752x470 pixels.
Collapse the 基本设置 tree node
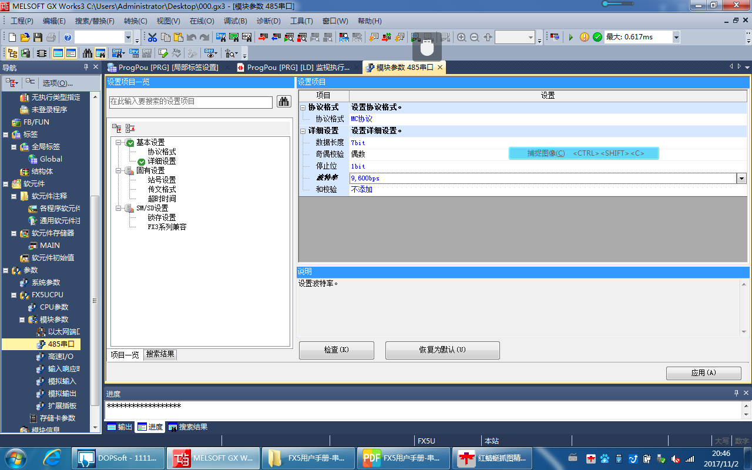coord(118,142)
